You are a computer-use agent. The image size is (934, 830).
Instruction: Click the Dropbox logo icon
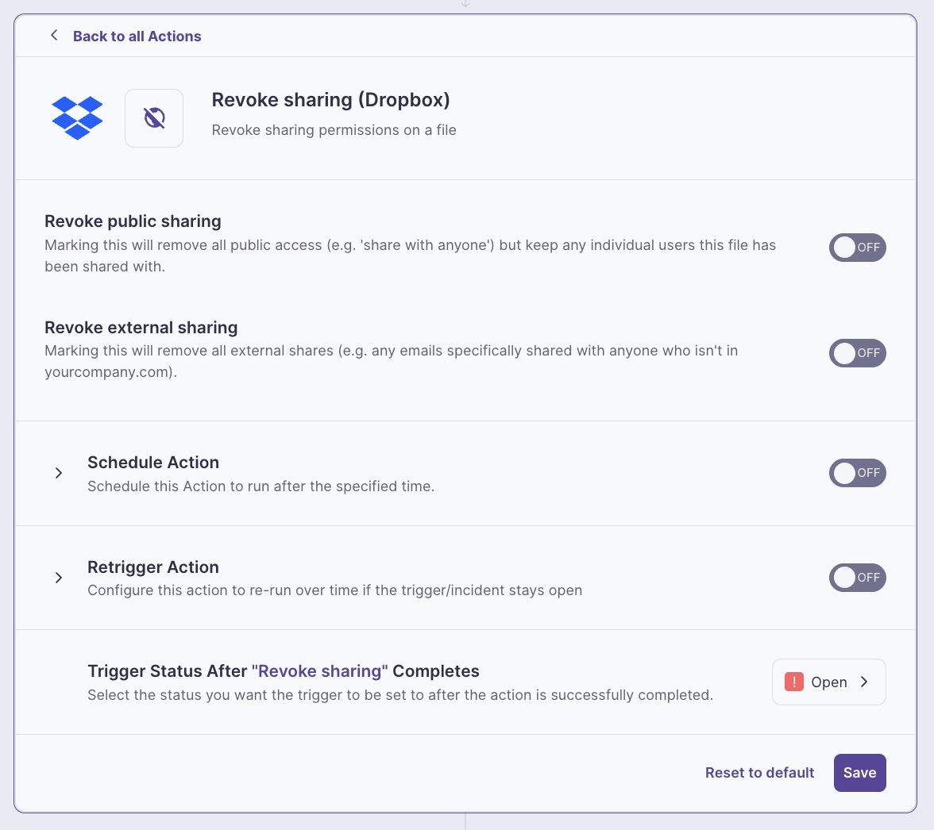(x=78, y=117)
